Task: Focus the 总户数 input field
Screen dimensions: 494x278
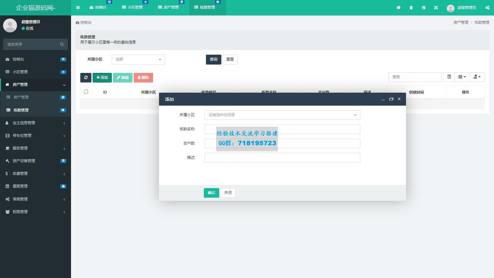Action: coord(282,143)
